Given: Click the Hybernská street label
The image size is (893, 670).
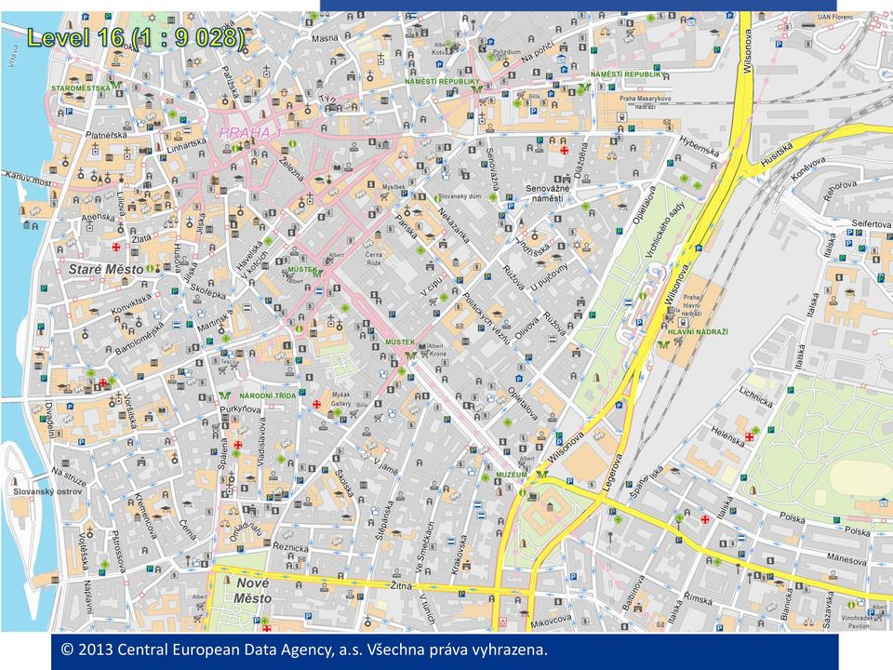Looking at the screenshot, I should pyautogui.click(x=699, y=145).
